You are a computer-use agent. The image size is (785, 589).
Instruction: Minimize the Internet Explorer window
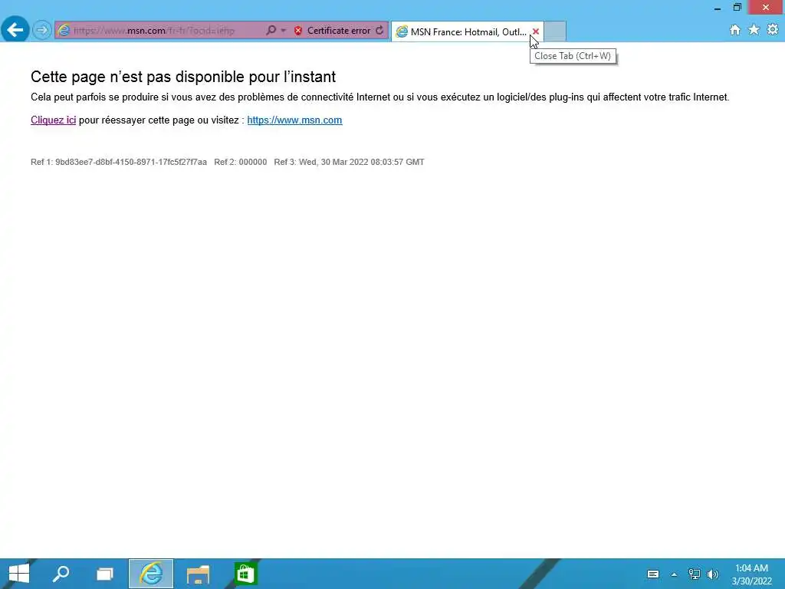pos(718,8)
